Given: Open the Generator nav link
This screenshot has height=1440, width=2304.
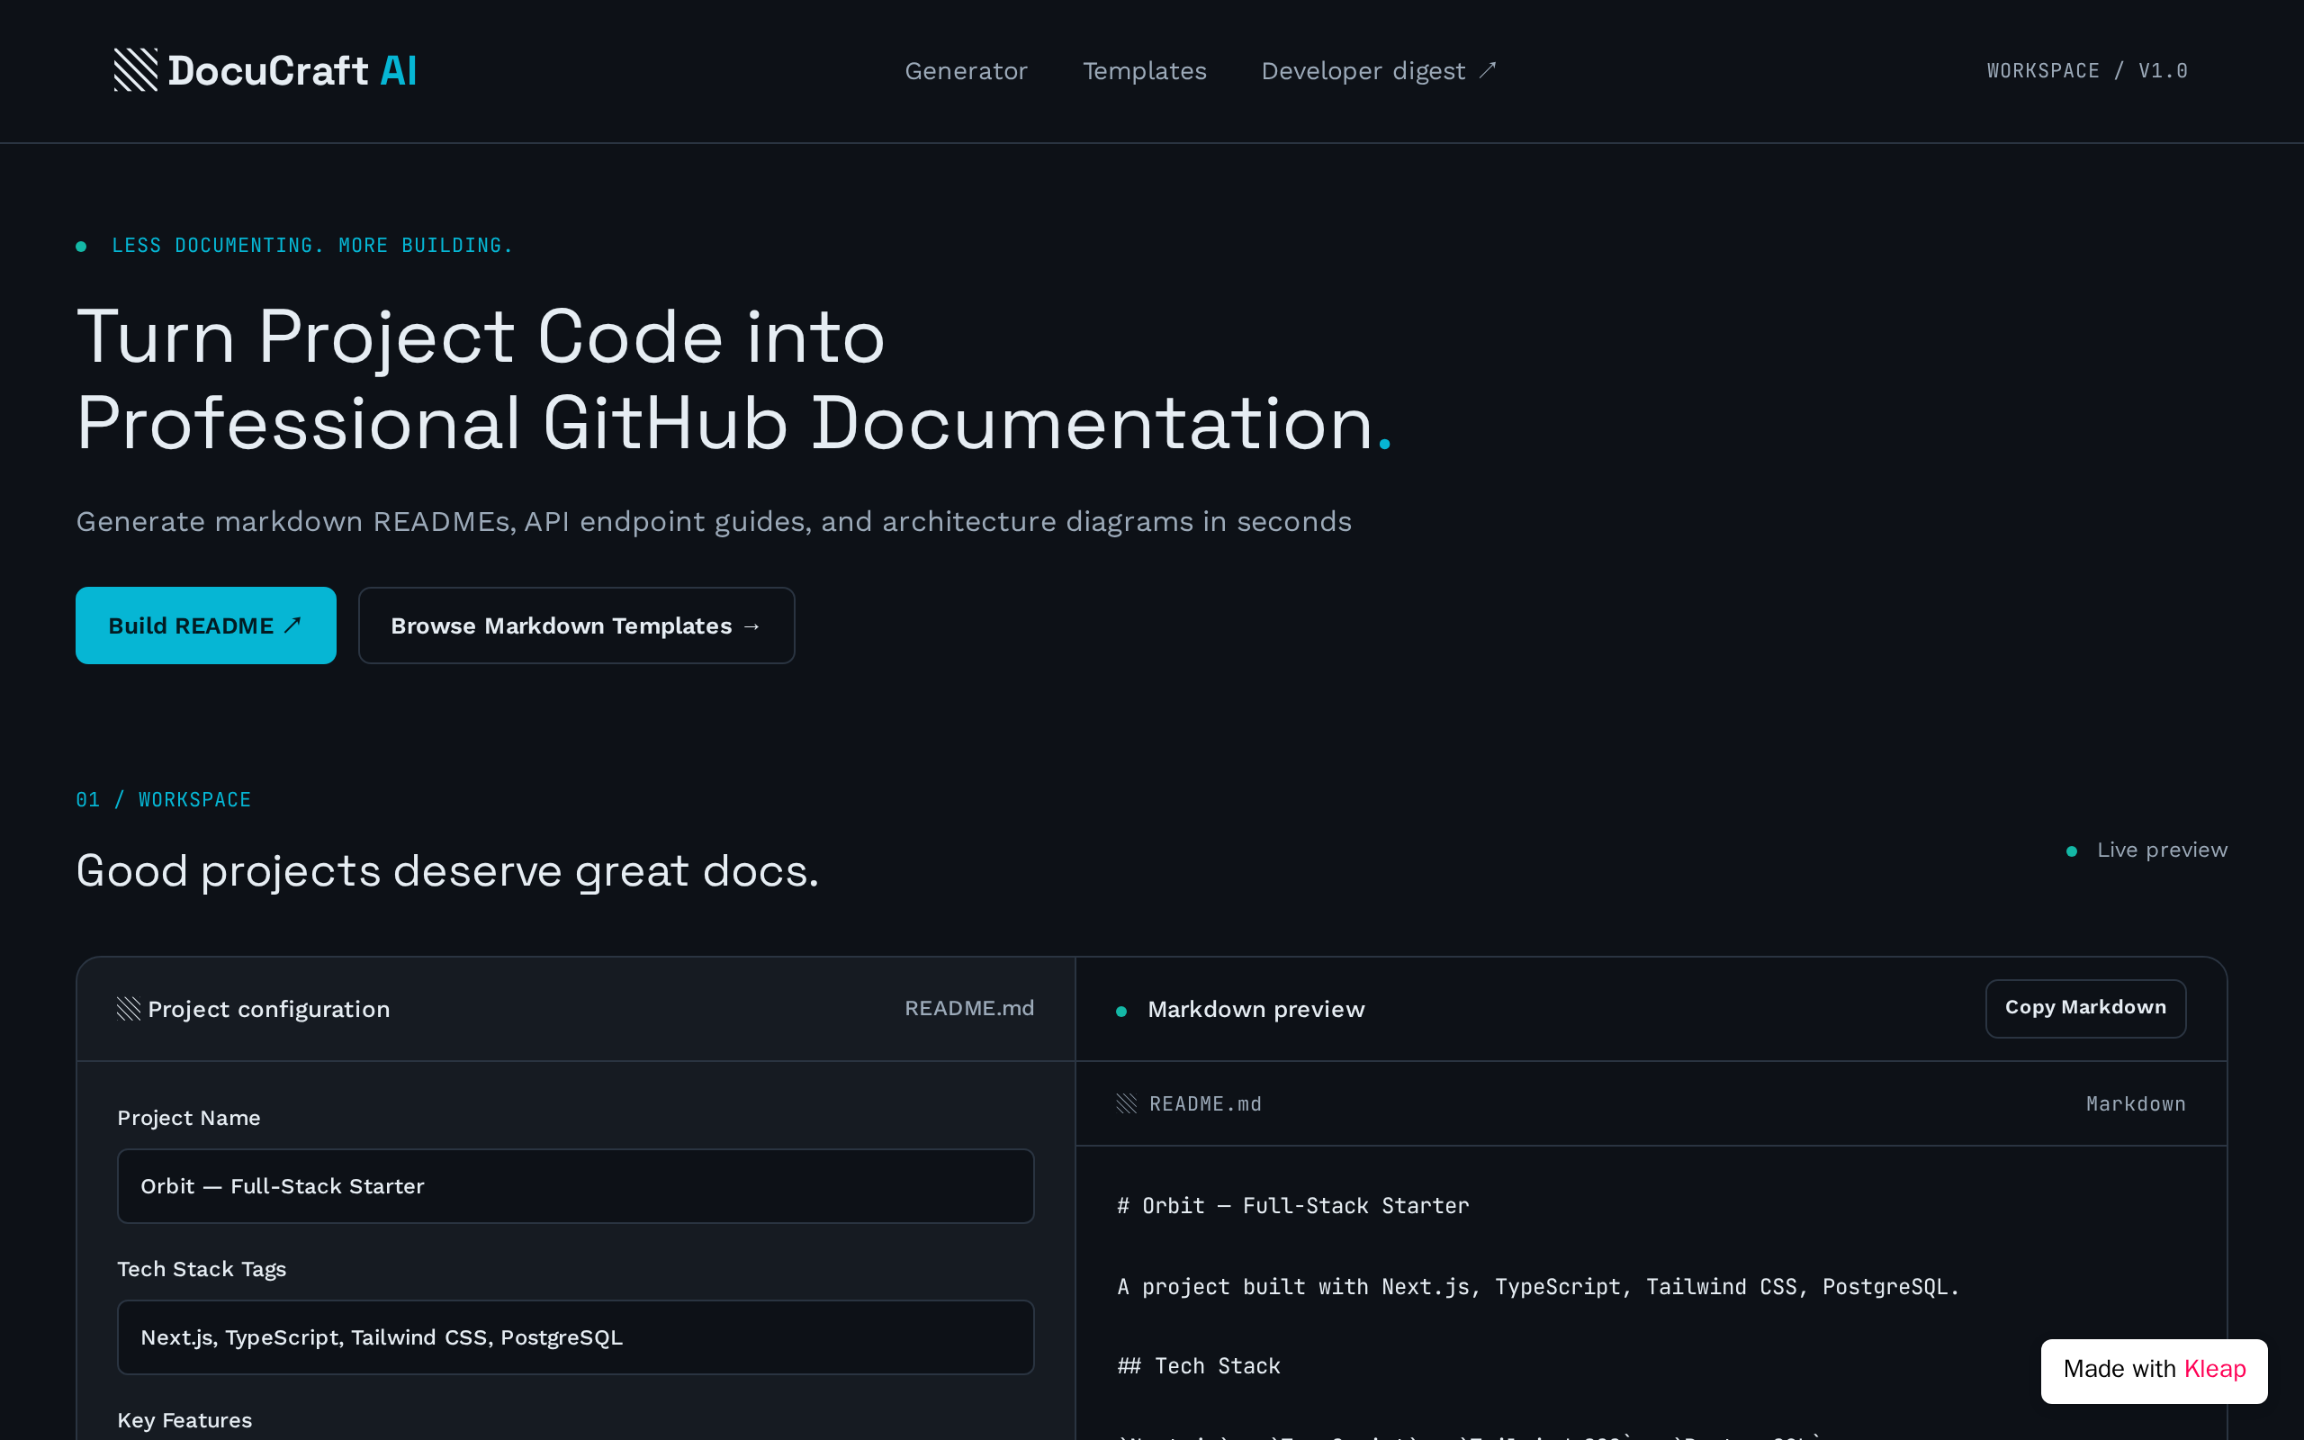Looking at the screenshot, I should 966,71.
